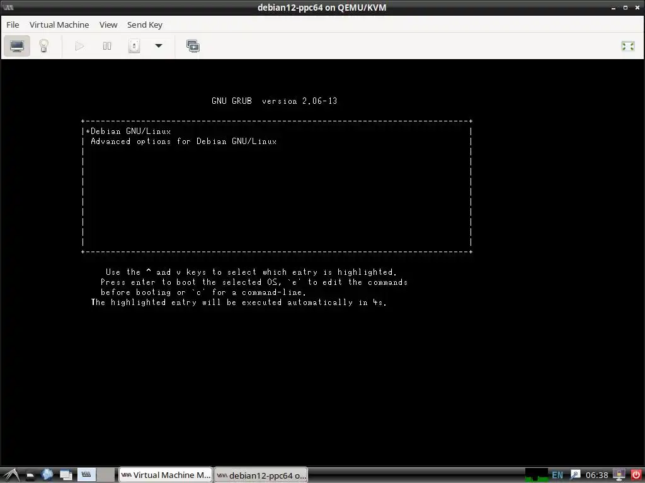
Task: Click the red power logout button
Action: pyautogui.click(x=636, y=475)
